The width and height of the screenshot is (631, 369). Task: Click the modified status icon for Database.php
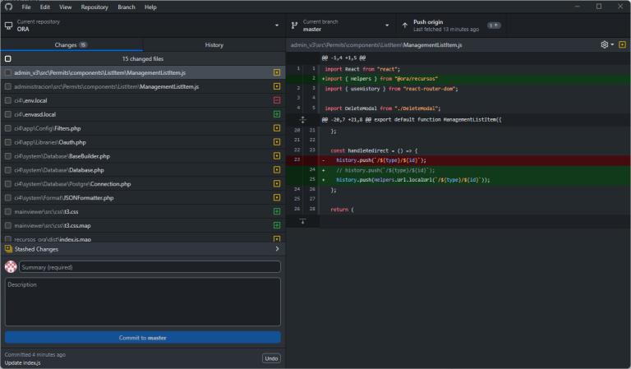277,170
